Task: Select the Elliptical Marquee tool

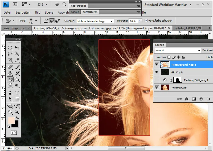Action: (x=10, y=48)
